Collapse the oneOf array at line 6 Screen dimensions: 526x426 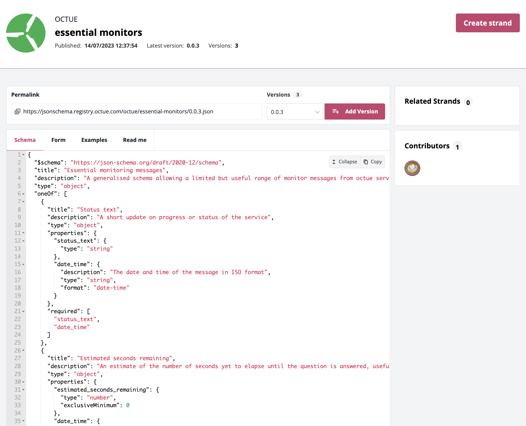click(x=23, y=194)
